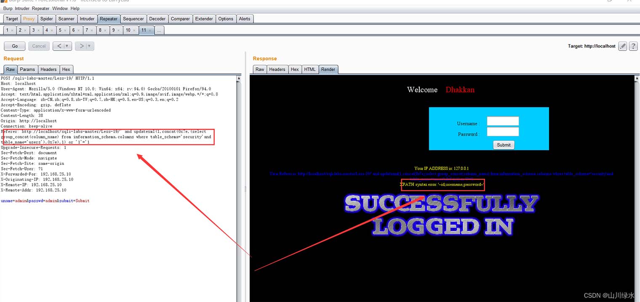Switch to the Target tool tab
This screenshot has height=302, width=640.
[x=12, y=19]
